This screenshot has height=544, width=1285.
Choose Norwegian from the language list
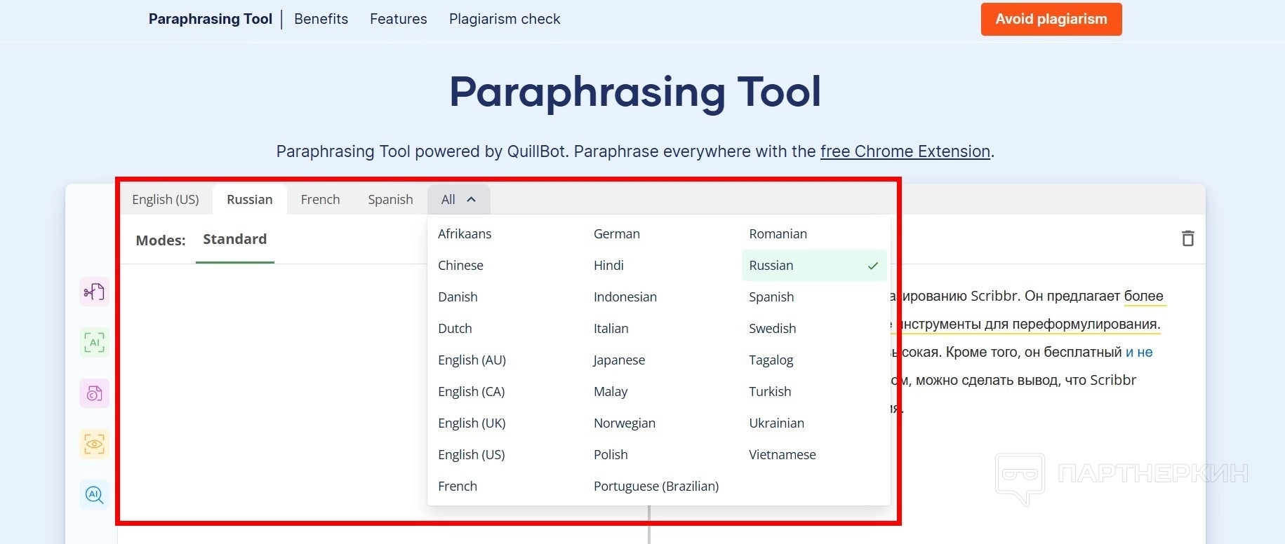pyautogui.click(x=625, y=423)
